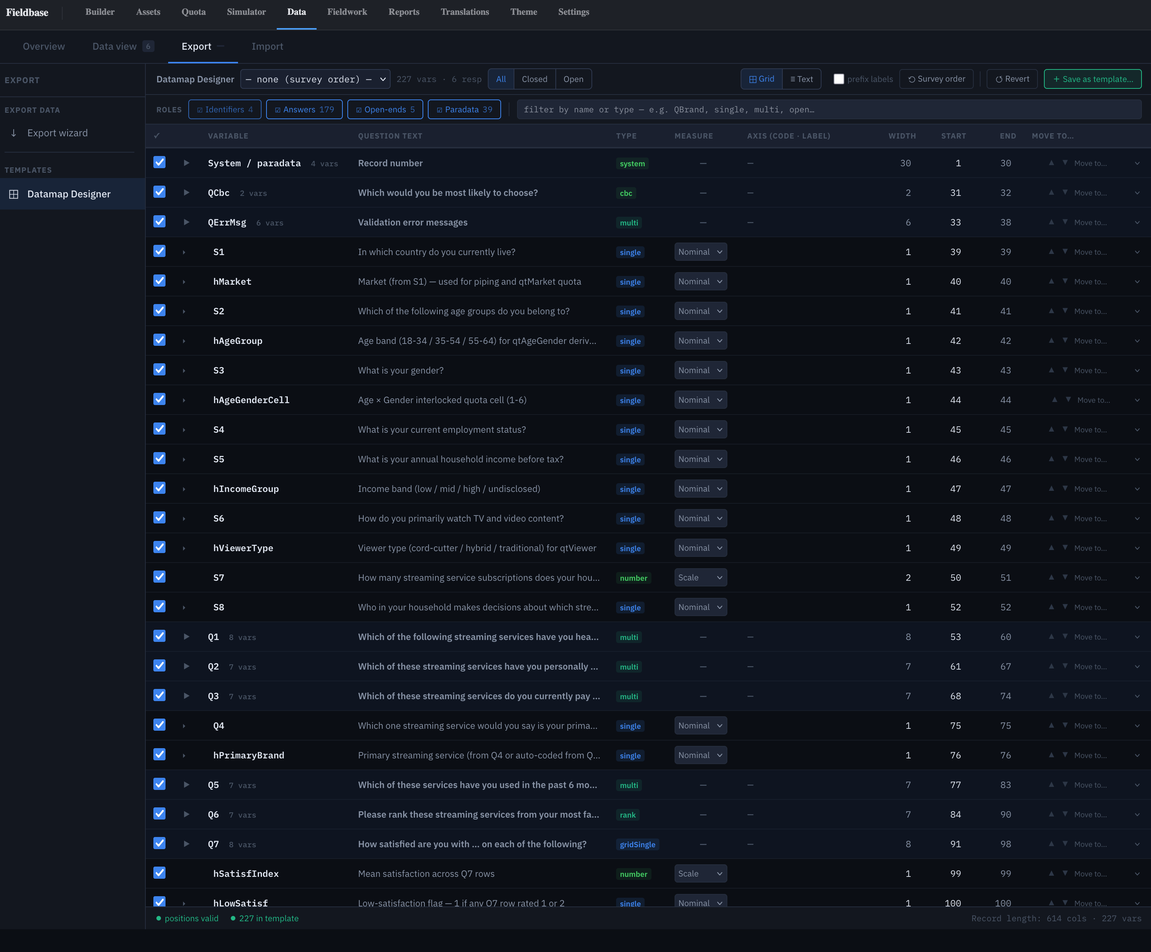
Task: Move System / paradata row up
Action: [x=1051, y=163]
